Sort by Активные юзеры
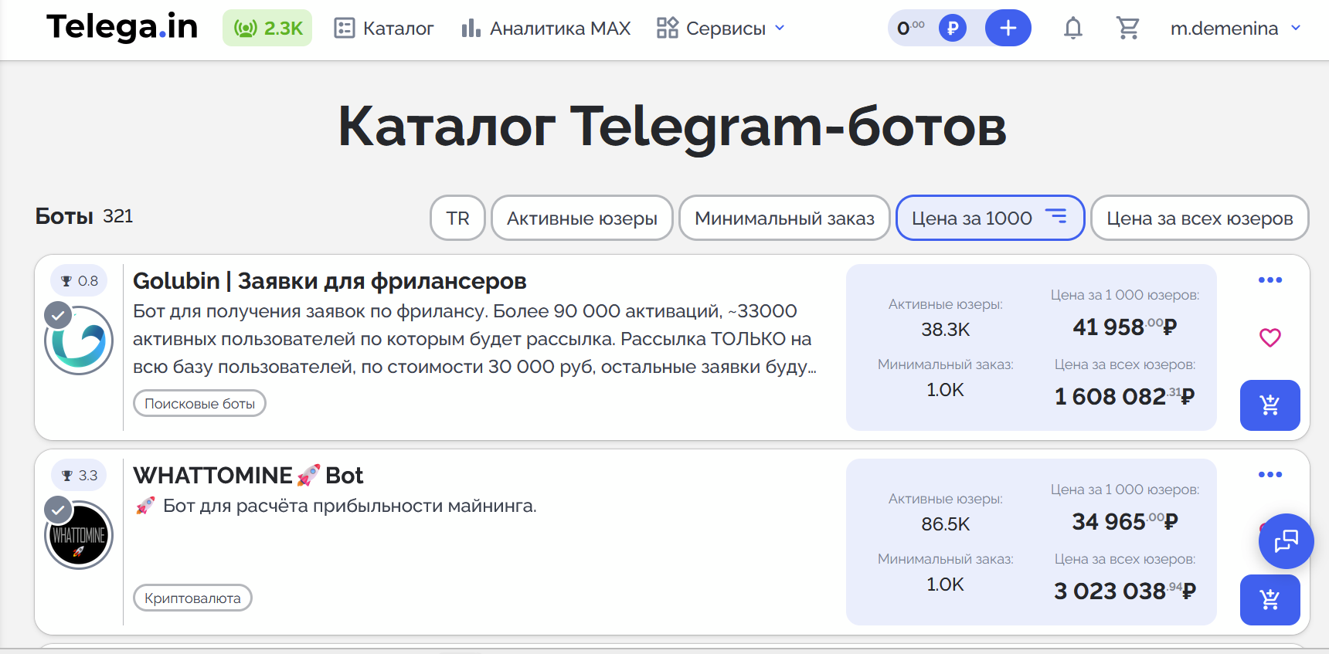The image size is (1329, 654). (582, 218)
